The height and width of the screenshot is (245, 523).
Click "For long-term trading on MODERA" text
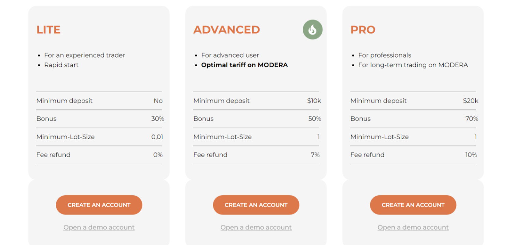click(413, 65)
